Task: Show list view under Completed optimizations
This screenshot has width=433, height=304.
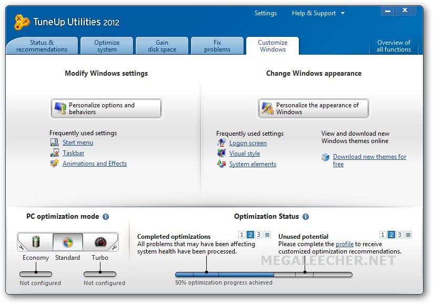Action: click(x=267, y=235)
